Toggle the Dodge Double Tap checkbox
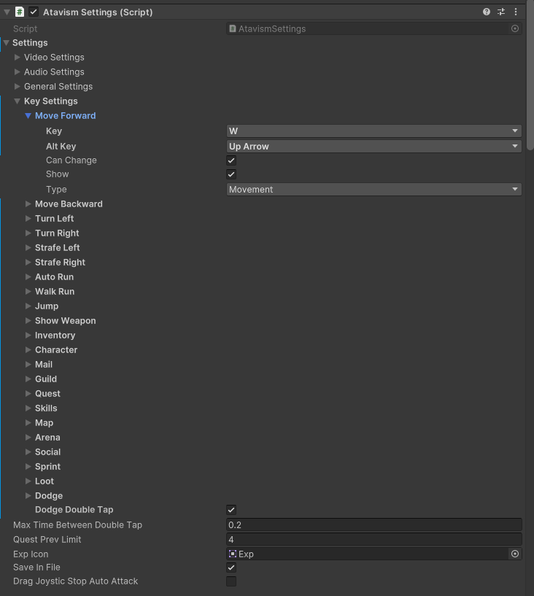 [231, 510]
